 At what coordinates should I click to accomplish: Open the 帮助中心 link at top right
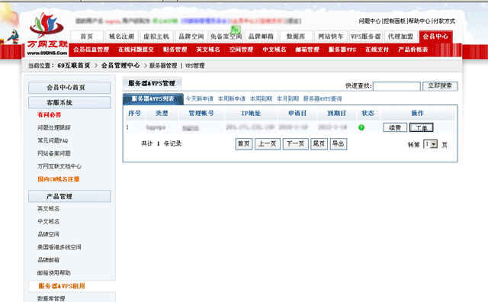[419, 21]
